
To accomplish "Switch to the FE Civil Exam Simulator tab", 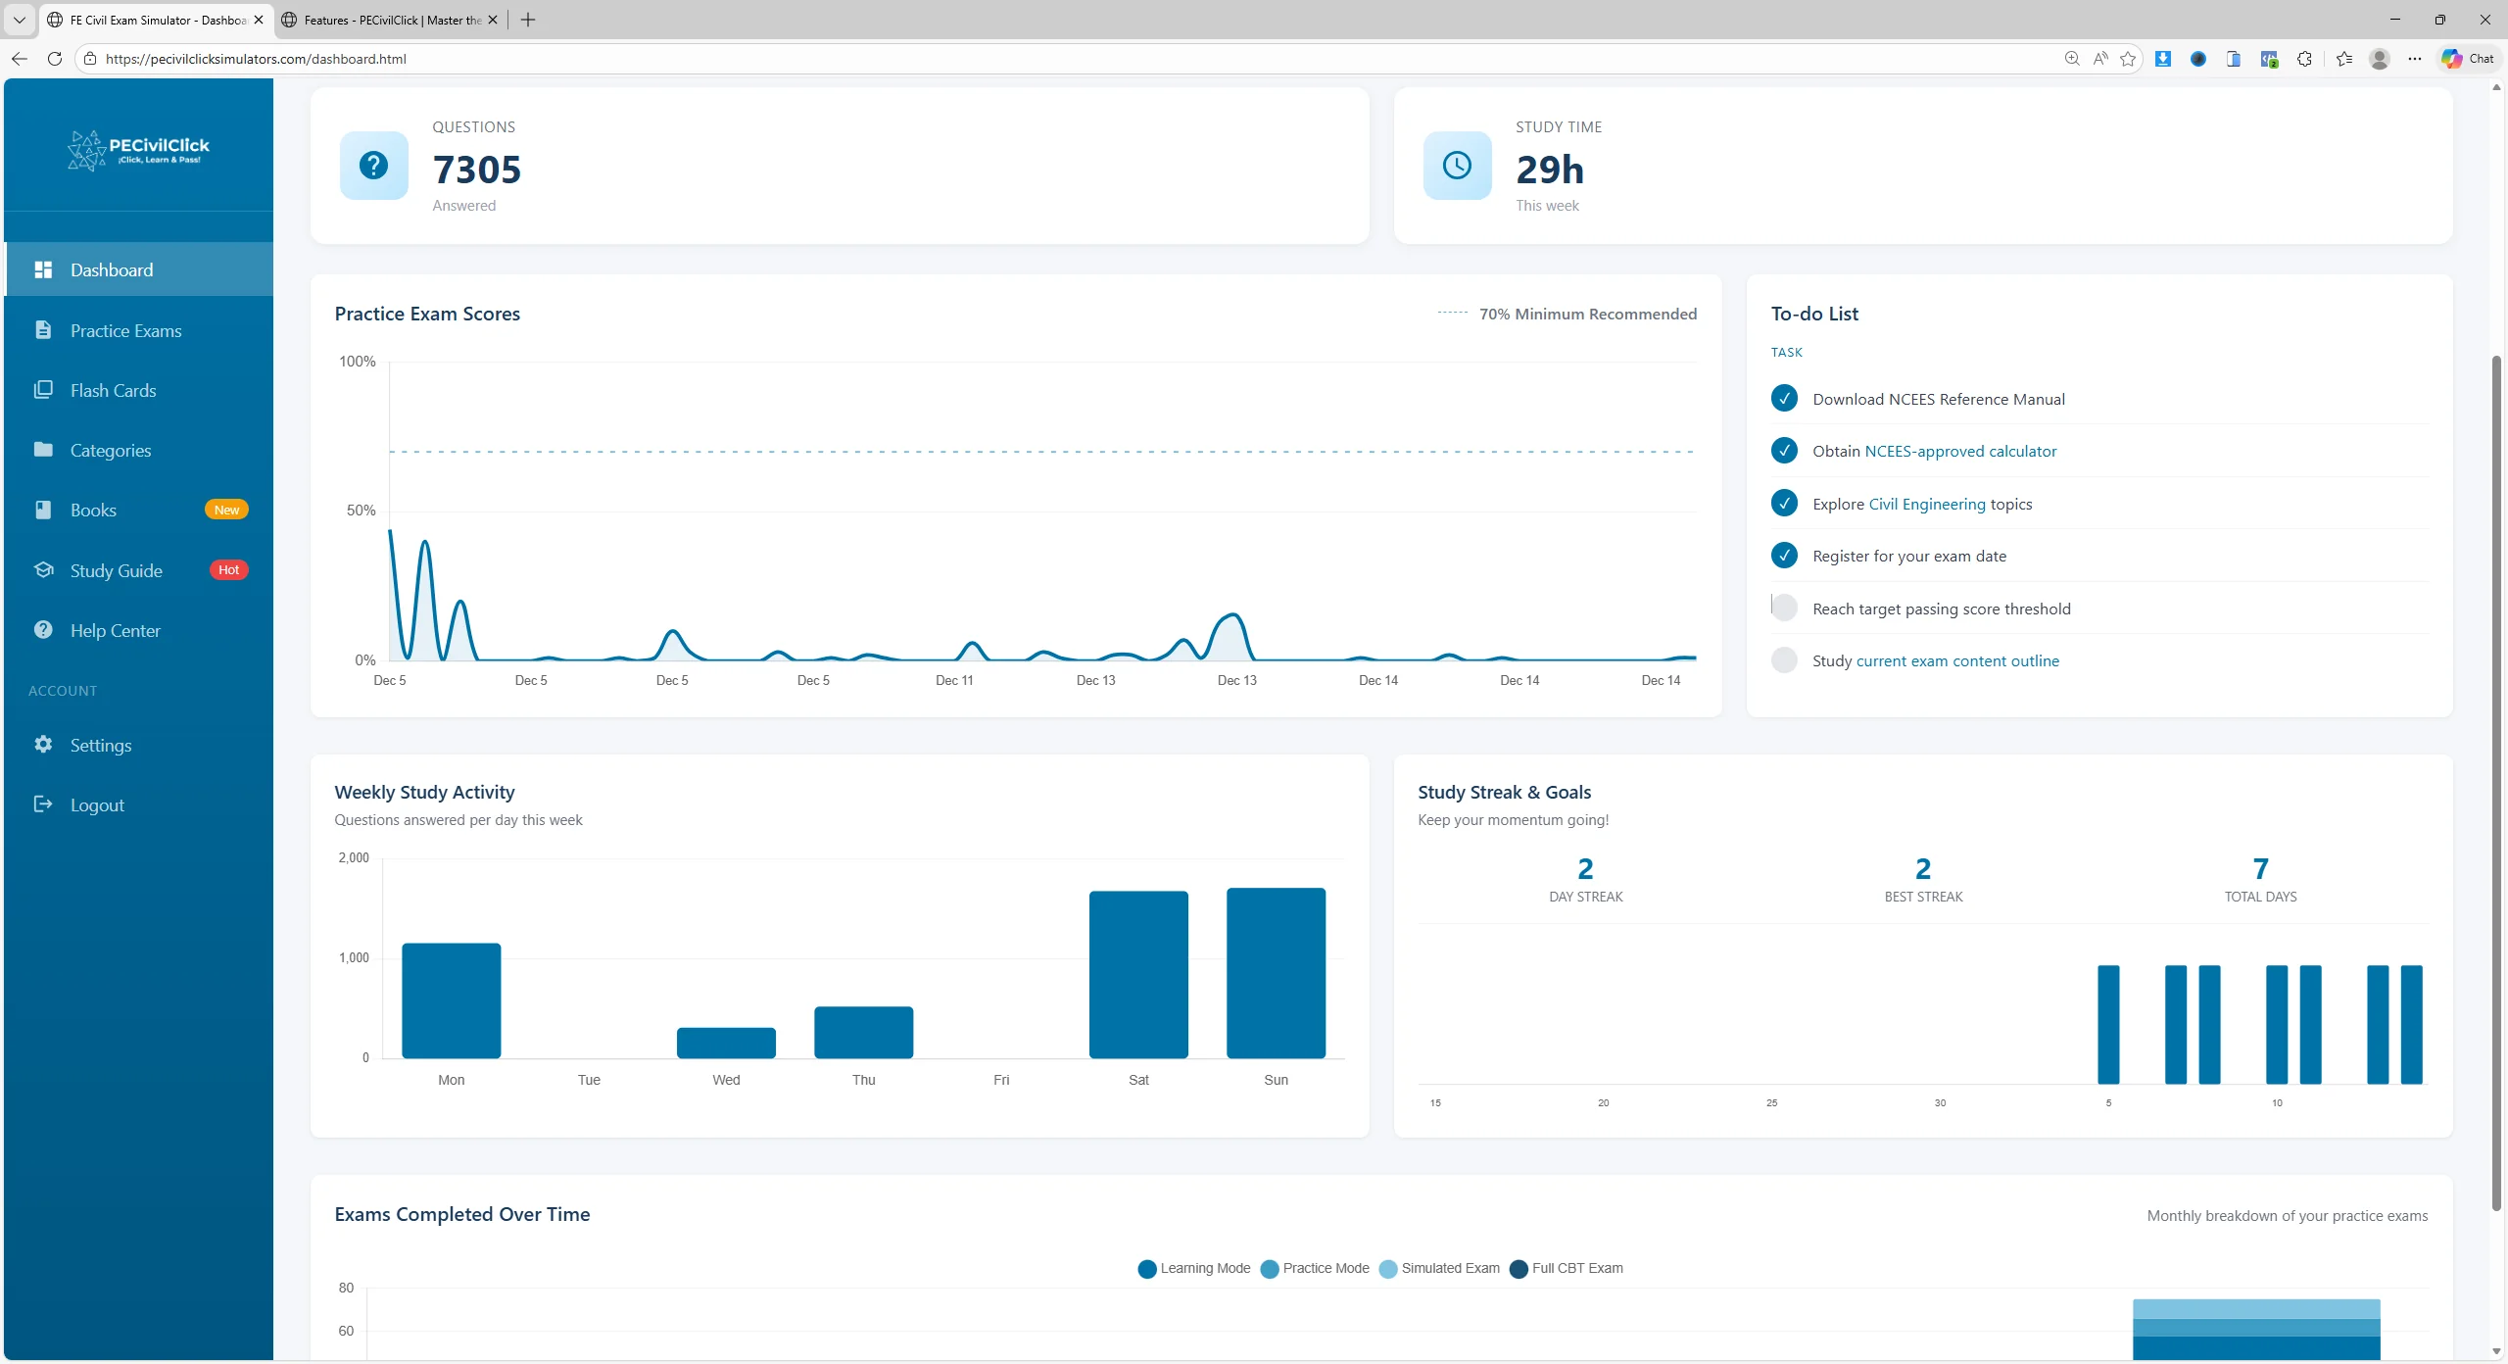I will (152, 20).
